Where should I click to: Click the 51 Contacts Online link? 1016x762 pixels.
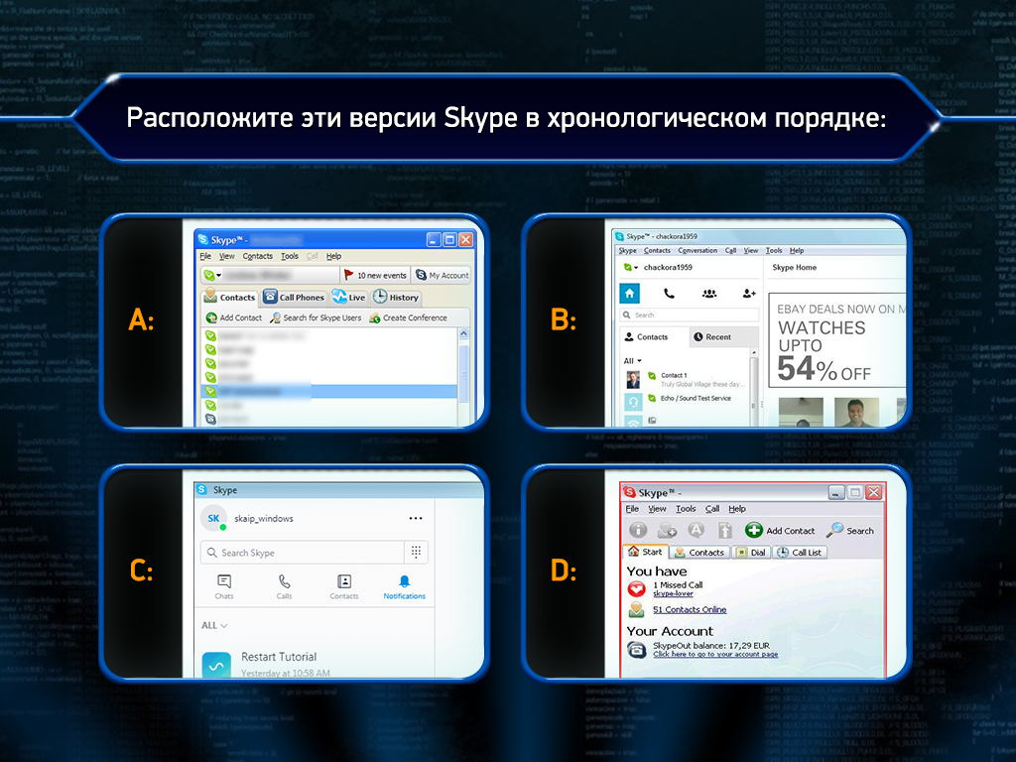click(690, 610)
